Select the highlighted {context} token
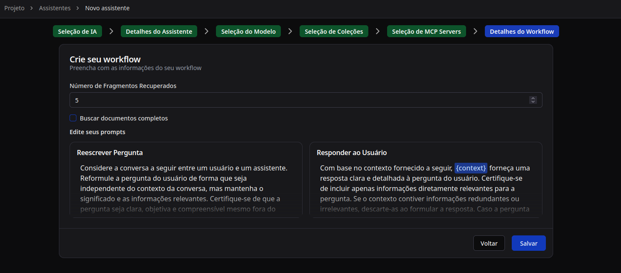 tap(471, 168)
